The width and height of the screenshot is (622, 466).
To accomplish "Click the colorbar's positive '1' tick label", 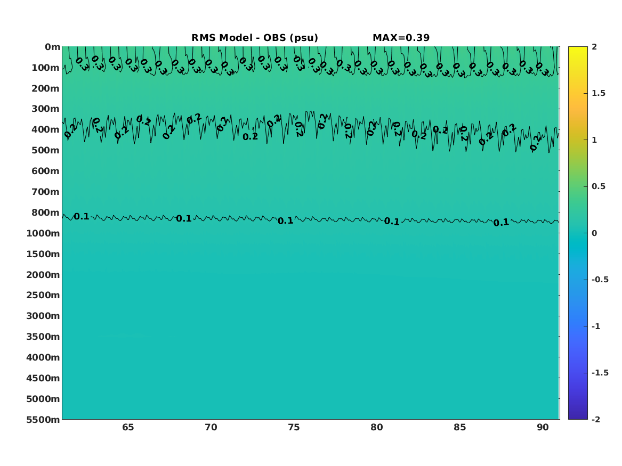I will [x=594, y=140].
